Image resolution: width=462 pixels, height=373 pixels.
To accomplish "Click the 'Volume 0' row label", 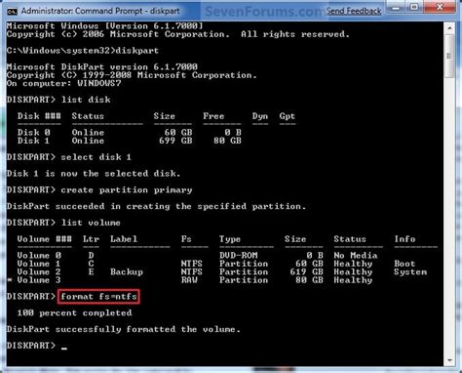I will [39, 256].
